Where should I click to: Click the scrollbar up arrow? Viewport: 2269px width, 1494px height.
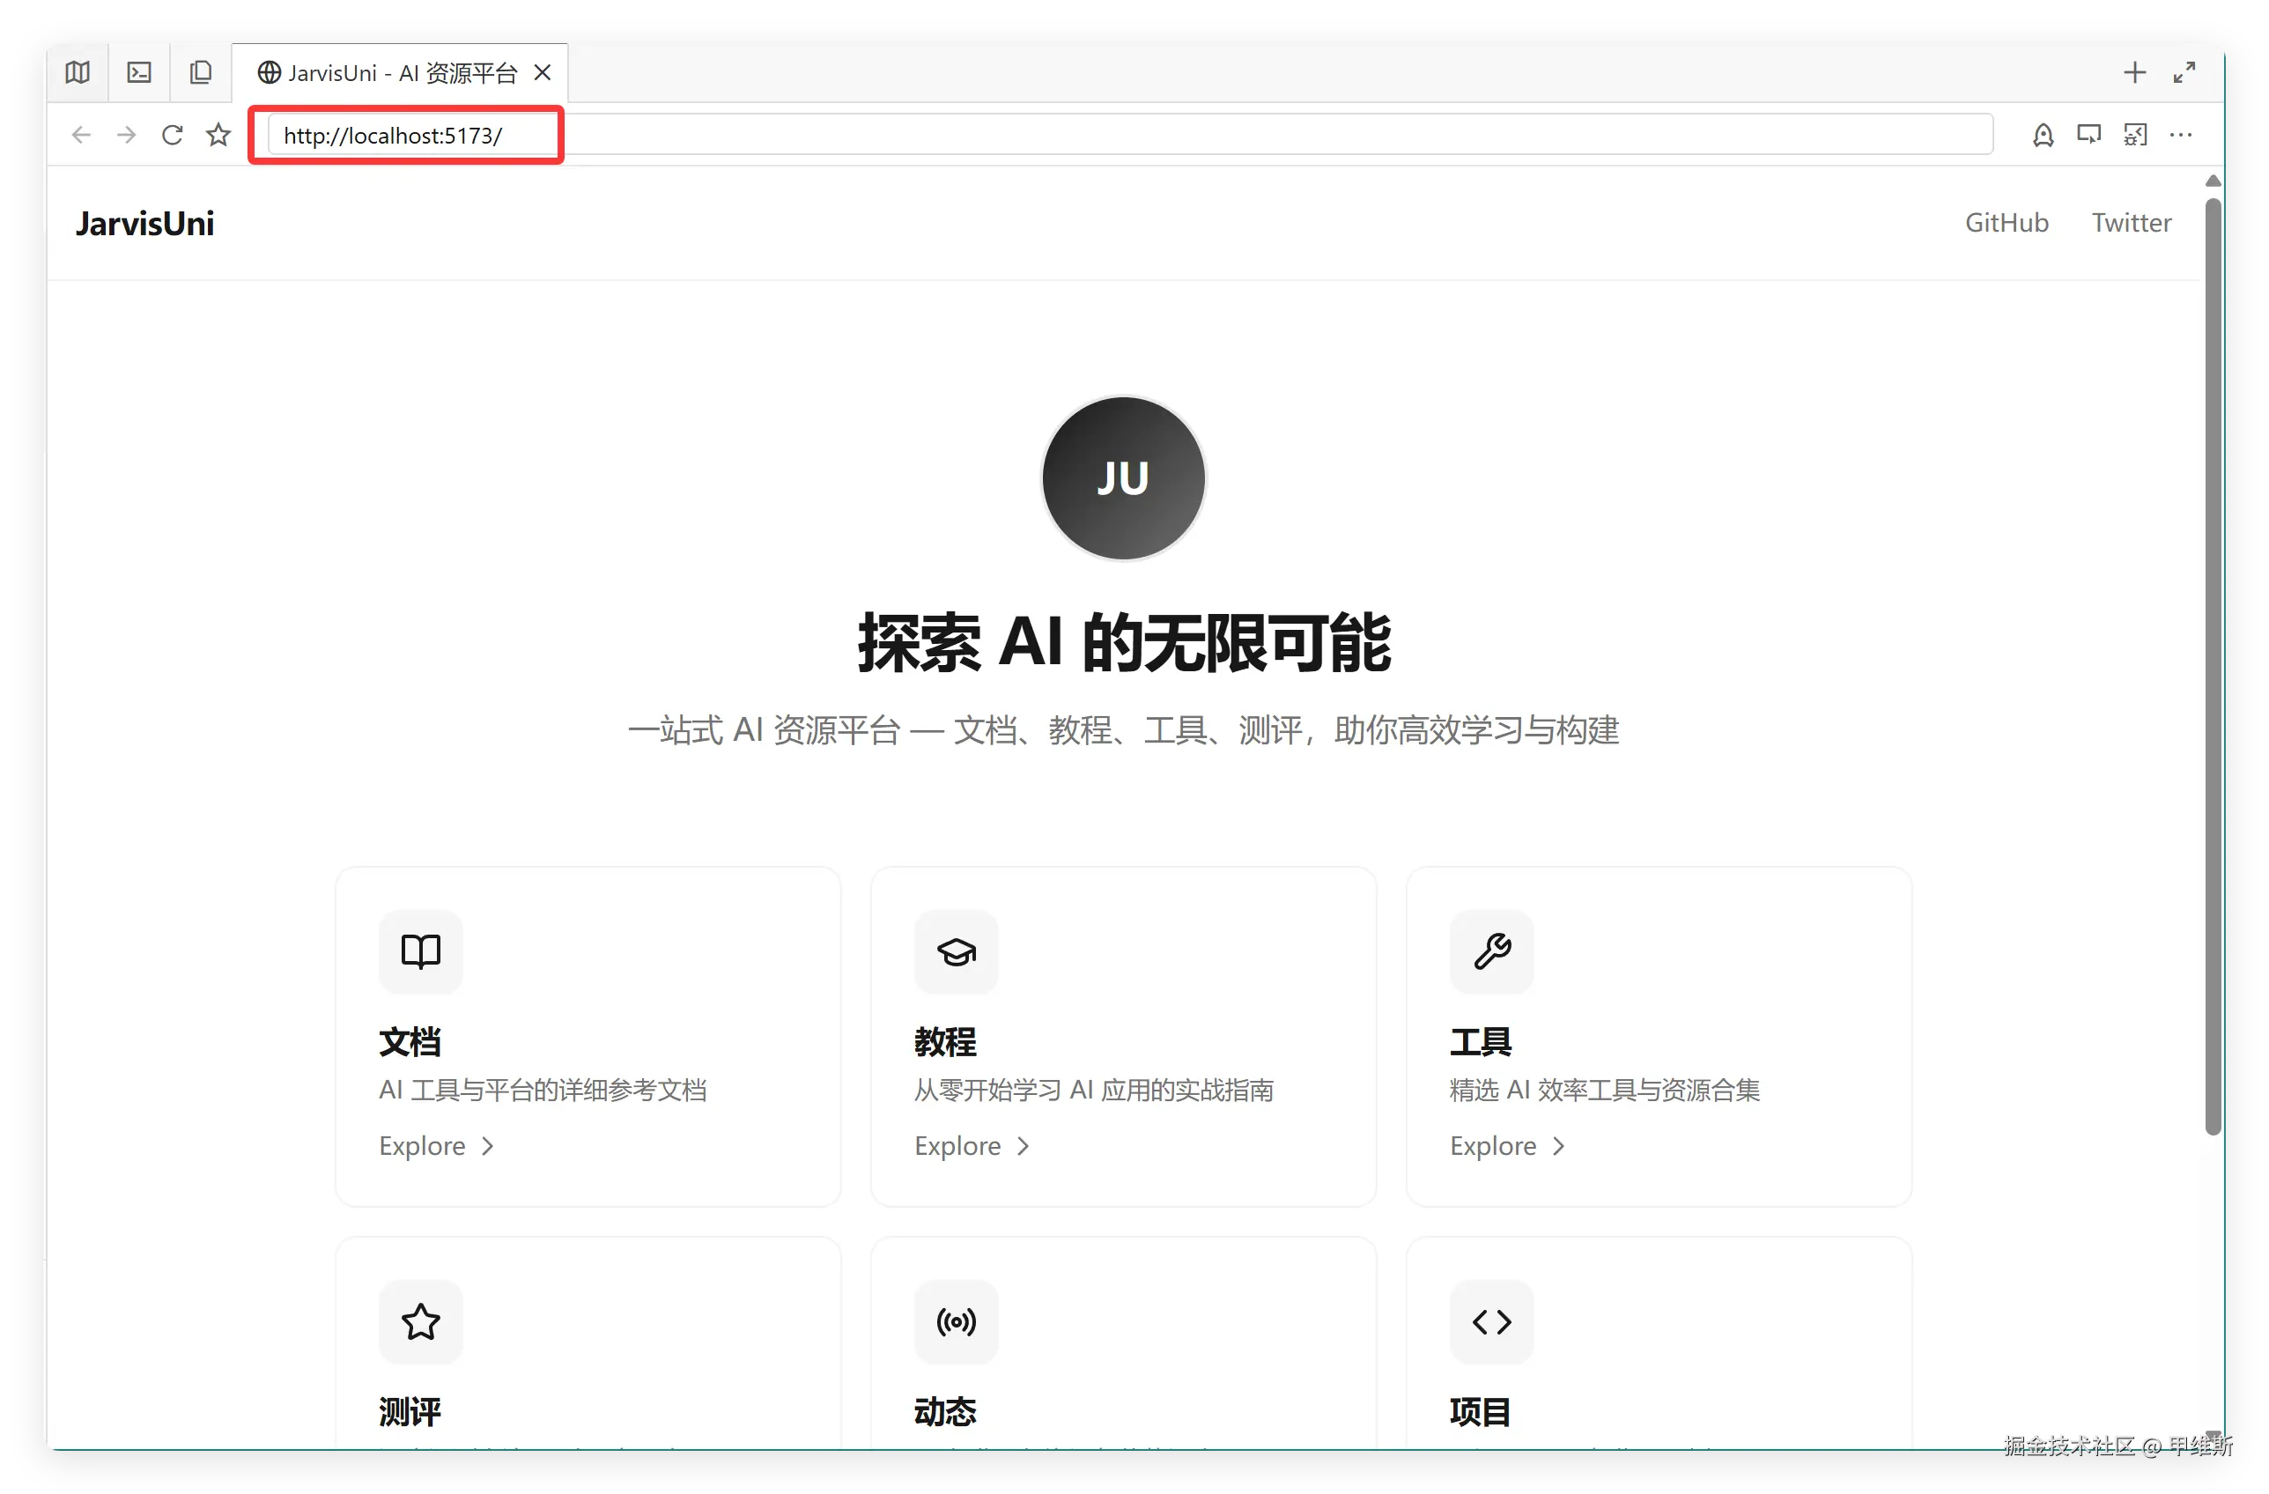[2214, 181]
